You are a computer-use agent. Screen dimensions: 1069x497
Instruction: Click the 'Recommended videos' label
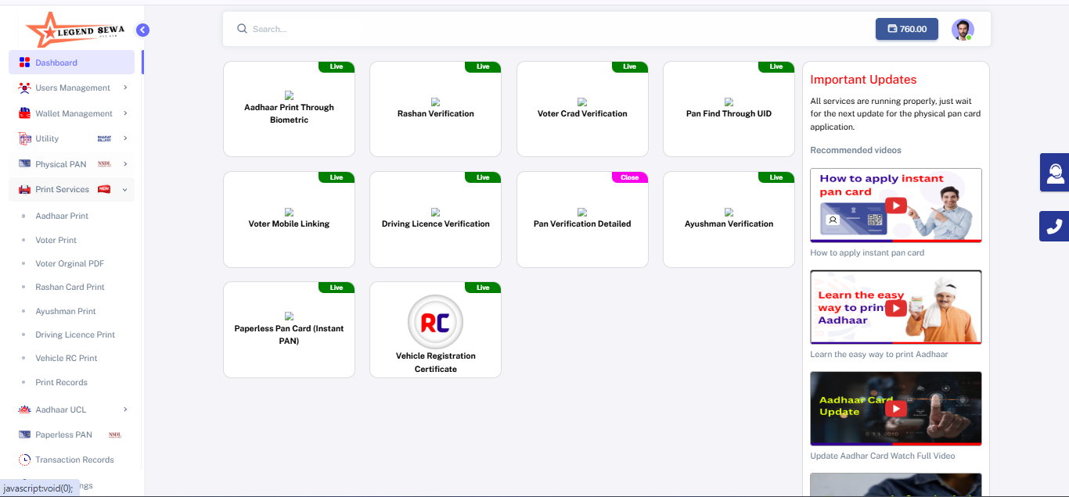(x=855, y=150)
